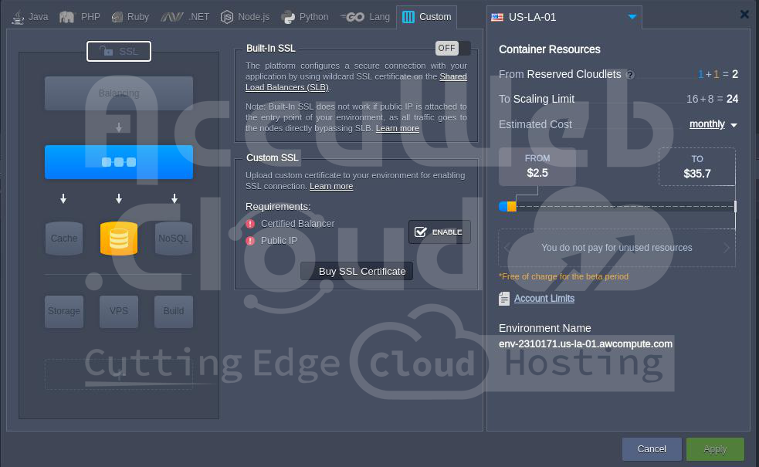Toggle the SSL button at top

(119, 52)
